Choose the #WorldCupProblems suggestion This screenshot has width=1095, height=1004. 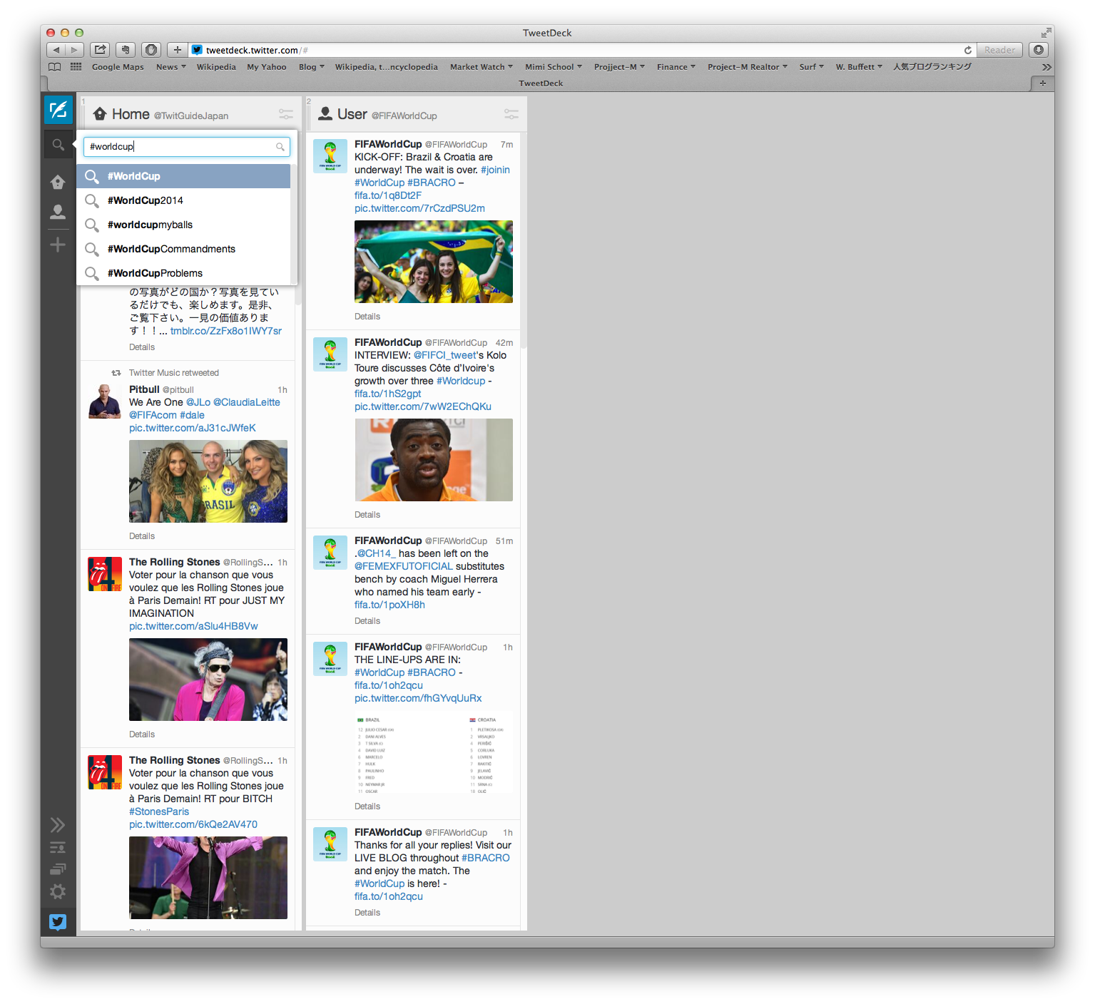[x=155, y=273]
